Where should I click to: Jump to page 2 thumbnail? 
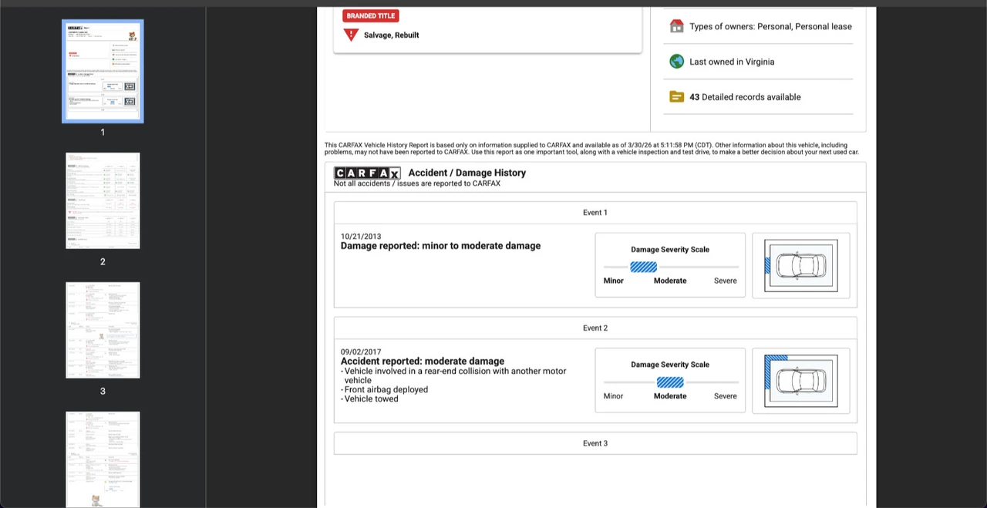pyautogui.click(x=103, y=200)
